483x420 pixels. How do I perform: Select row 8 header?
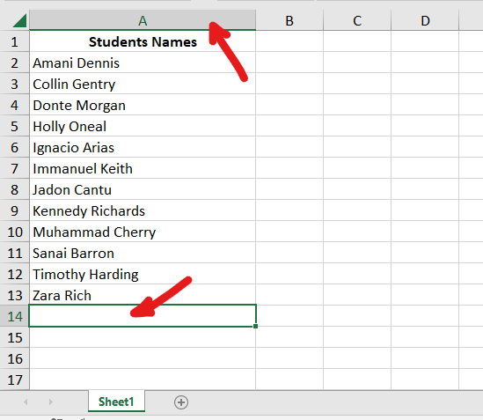(14, 189)
